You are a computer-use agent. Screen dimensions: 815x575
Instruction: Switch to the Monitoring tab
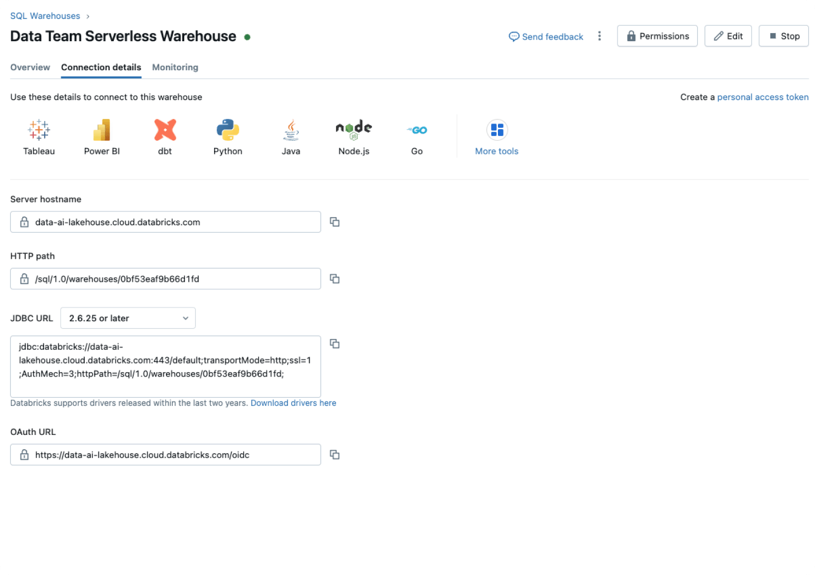point(175,67)
